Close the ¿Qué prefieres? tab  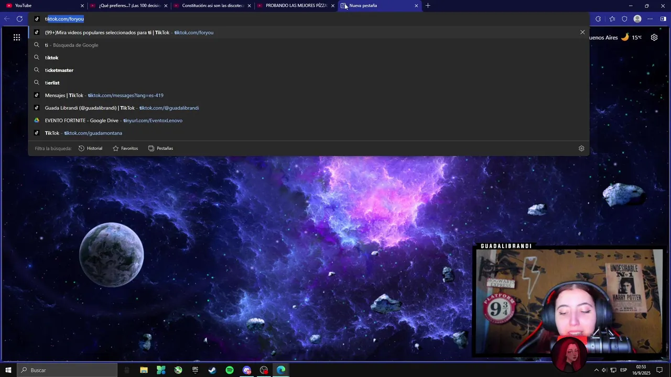[166, 6]
